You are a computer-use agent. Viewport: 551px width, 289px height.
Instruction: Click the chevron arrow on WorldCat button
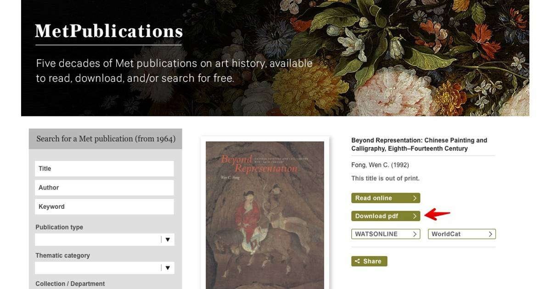(490, 234)
